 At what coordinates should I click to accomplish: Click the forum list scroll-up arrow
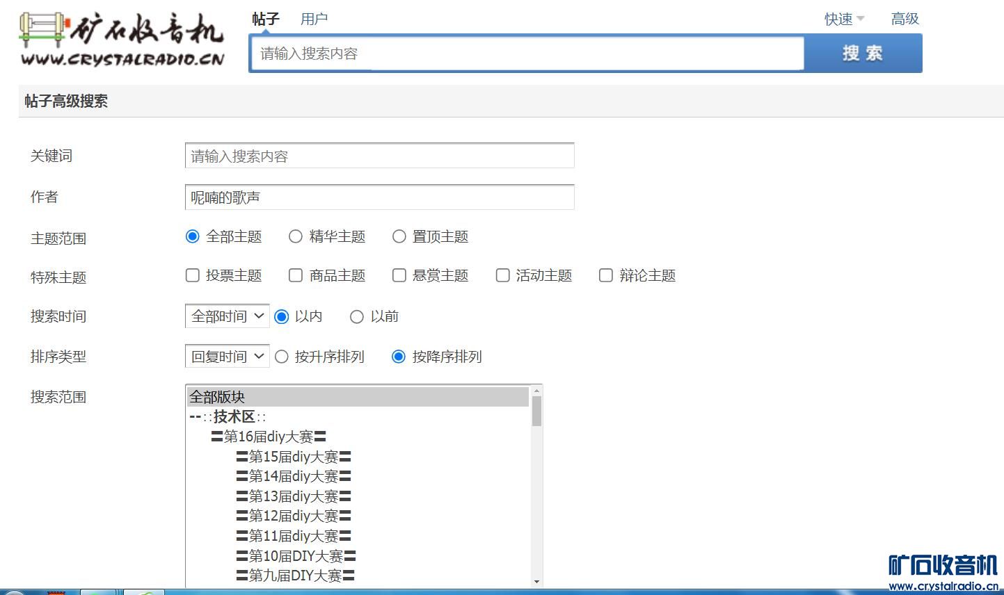tap(536, 391)
